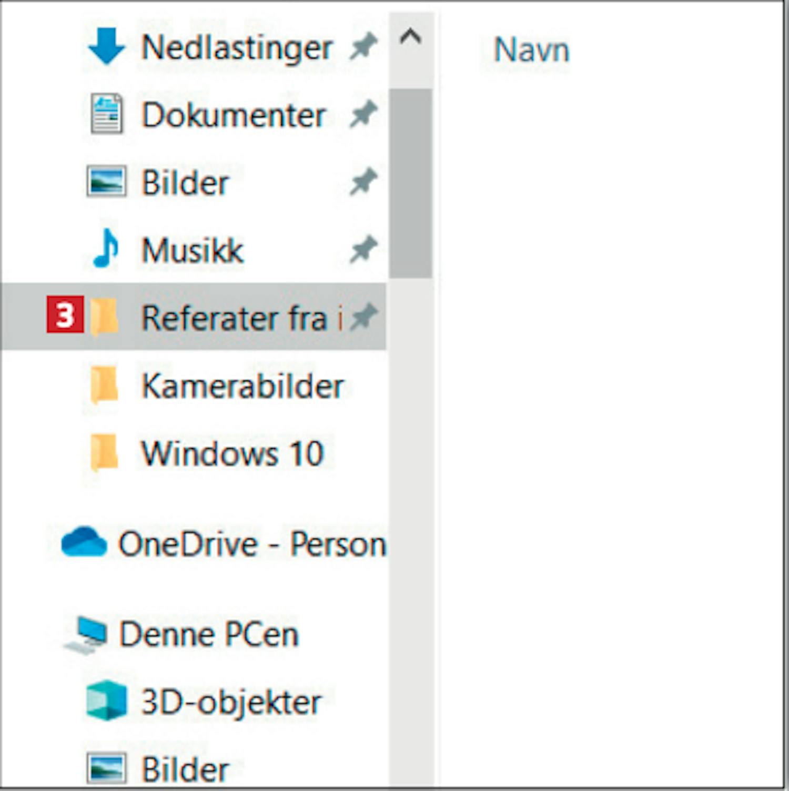The image size is (789, 791).
Task: Click the Musikk music note icon
Action: click(x=106, y=248)
